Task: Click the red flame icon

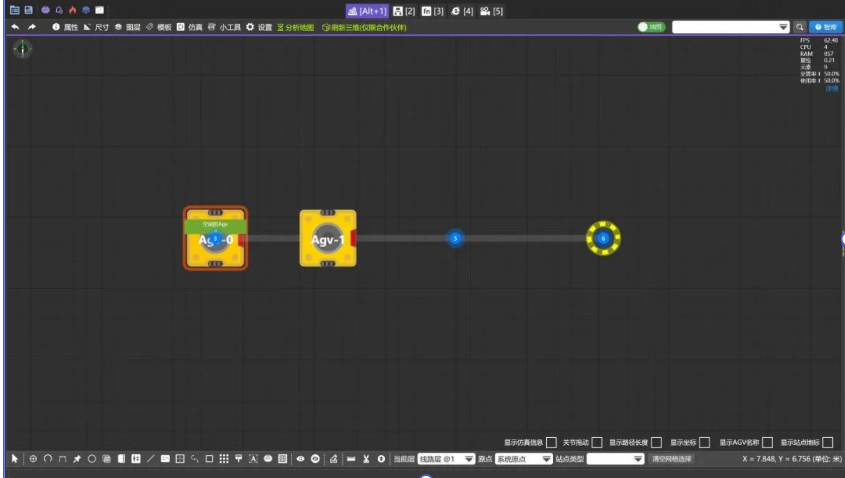Action: tap(72, 10)
